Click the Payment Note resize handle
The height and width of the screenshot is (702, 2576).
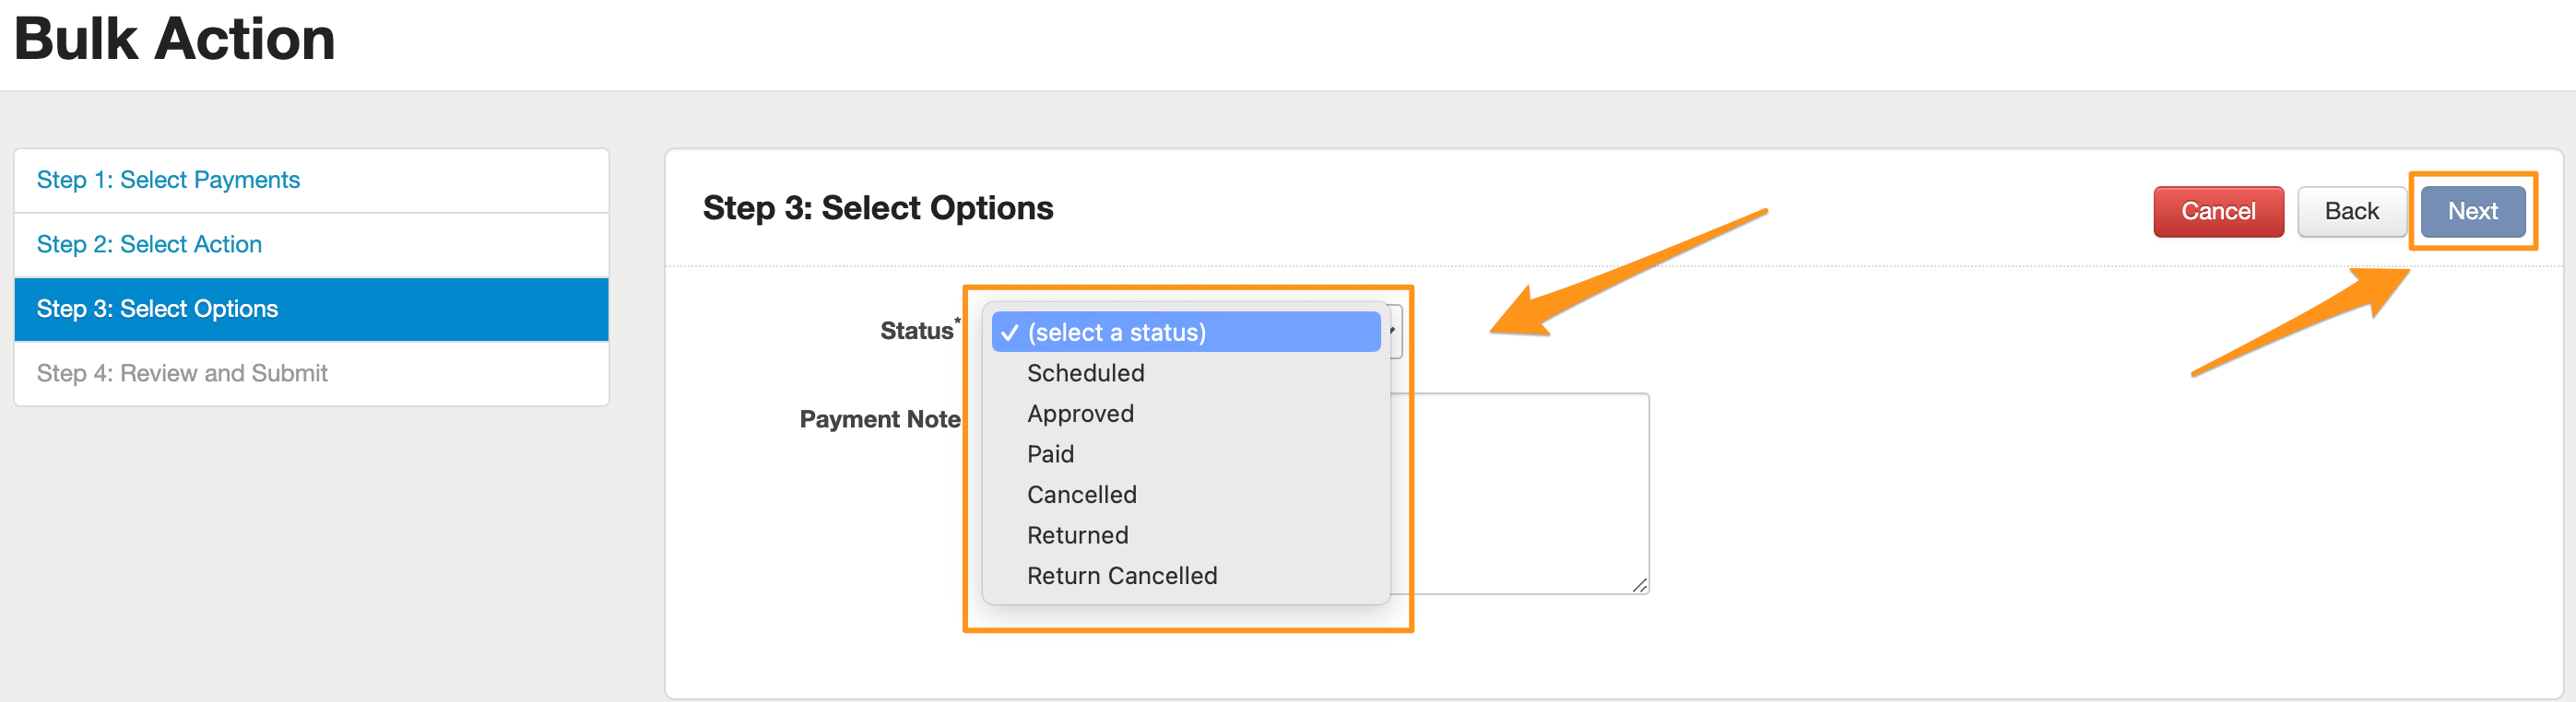pos(1639,585)
